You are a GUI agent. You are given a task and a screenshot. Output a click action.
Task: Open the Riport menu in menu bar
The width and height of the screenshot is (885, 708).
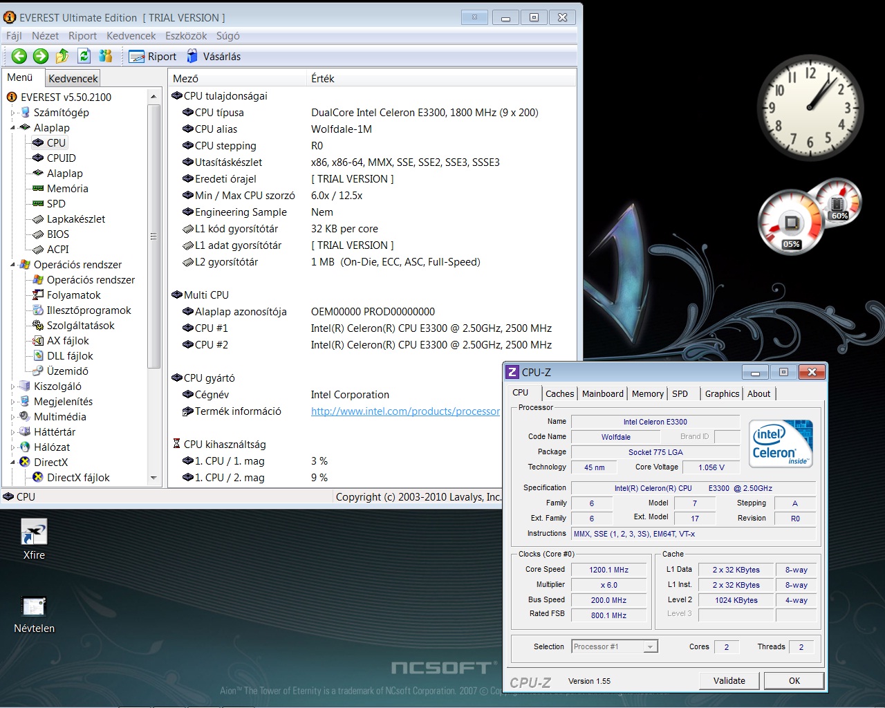click(82, 36)
